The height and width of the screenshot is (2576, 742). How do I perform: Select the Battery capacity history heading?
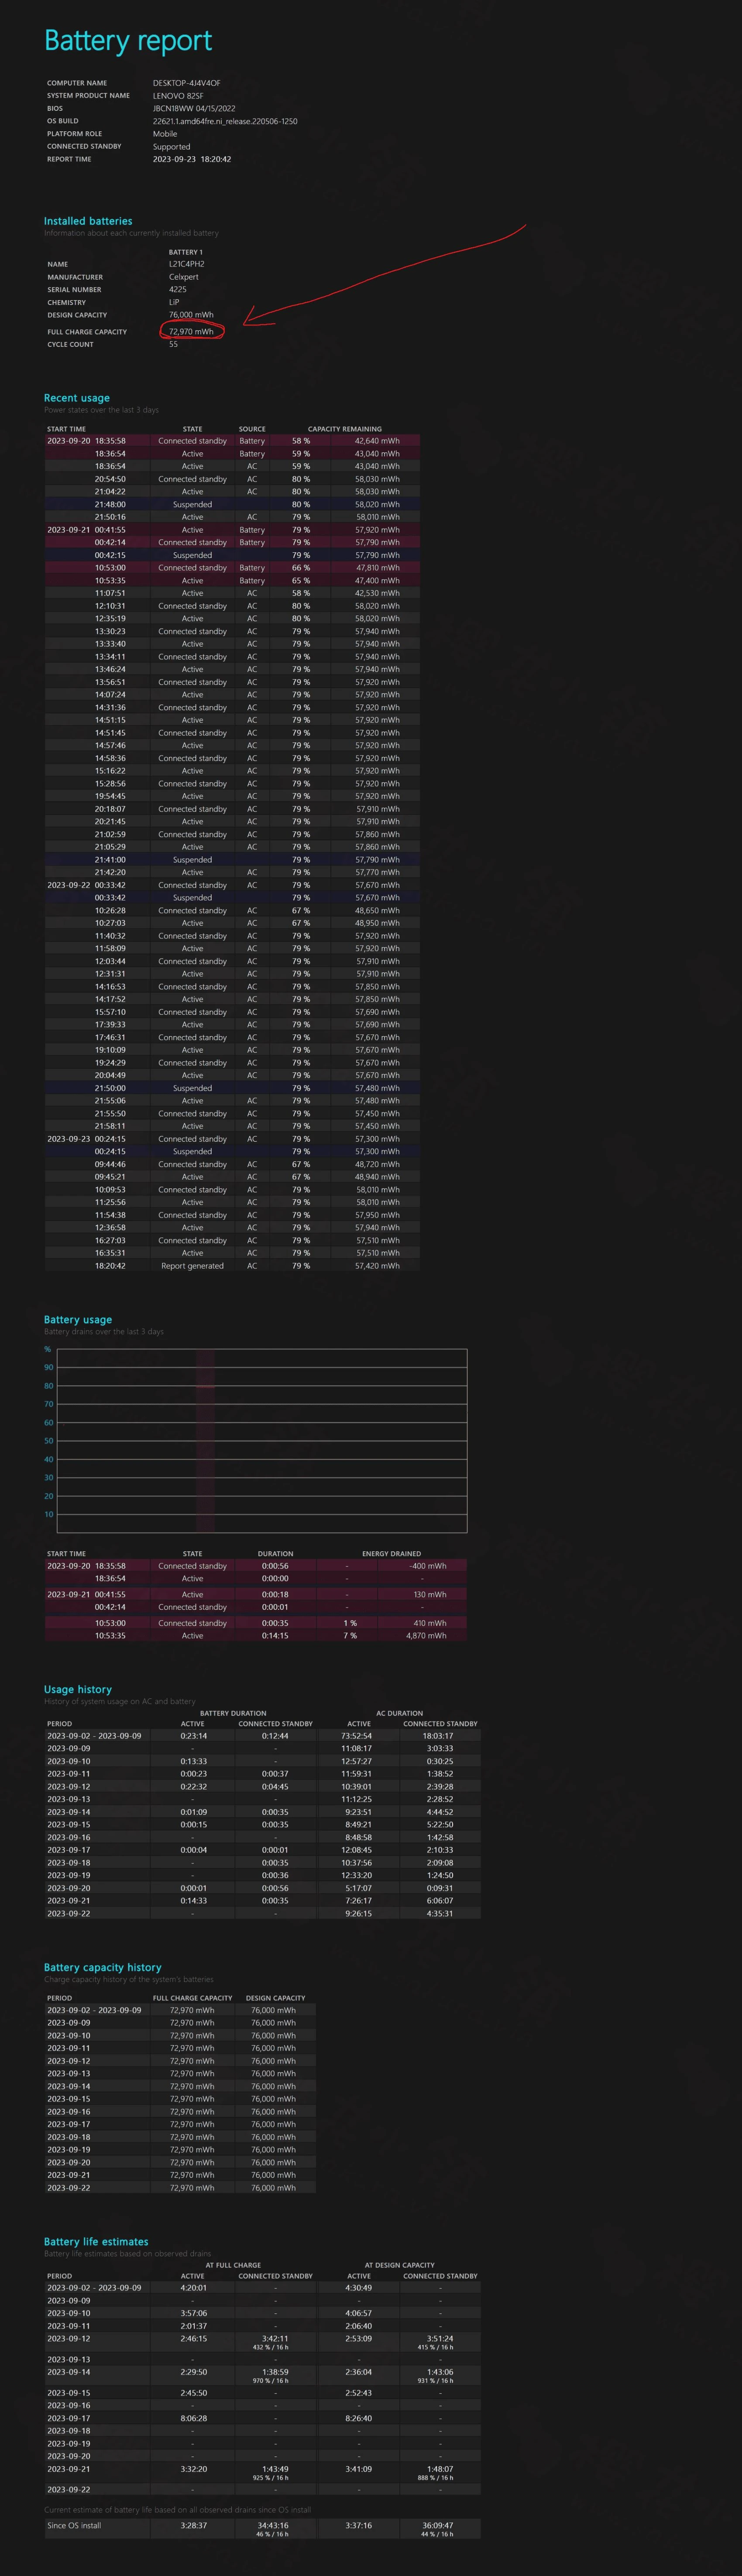pyautogui.click(x=102, y=1967)
